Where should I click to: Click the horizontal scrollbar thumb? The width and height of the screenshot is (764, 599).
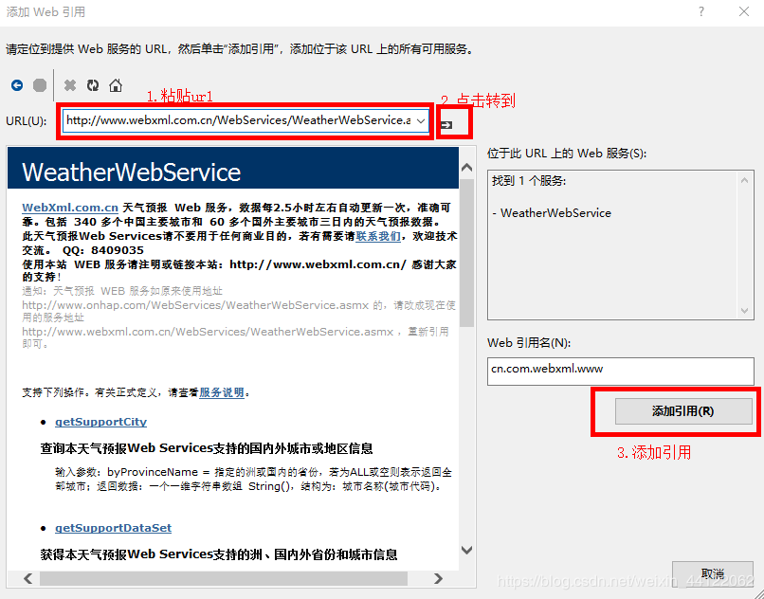tap(224, 578)
